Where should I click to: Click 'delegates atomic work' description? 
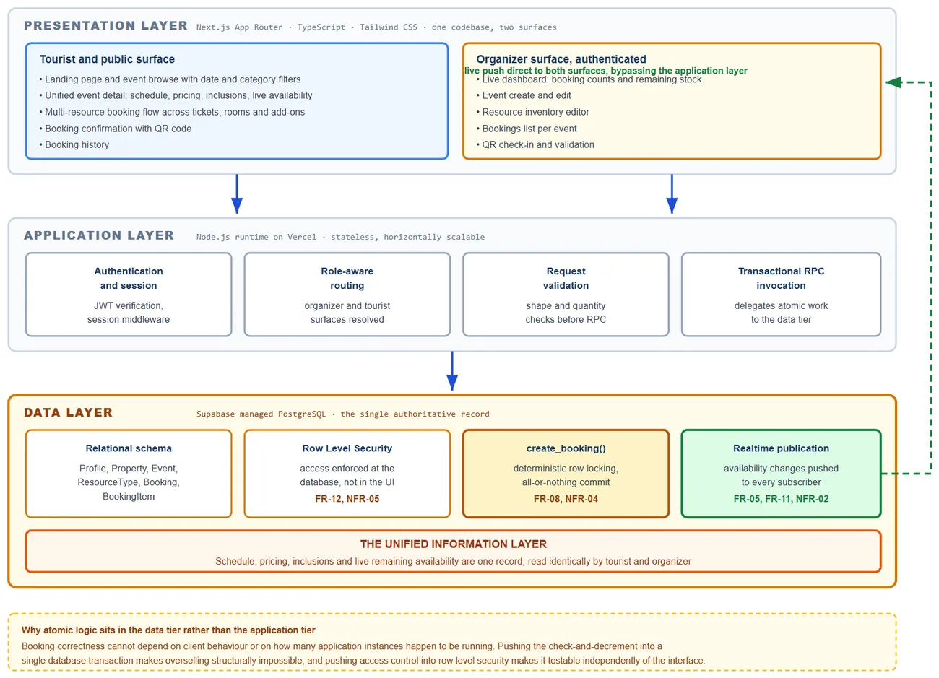point(781,313)
